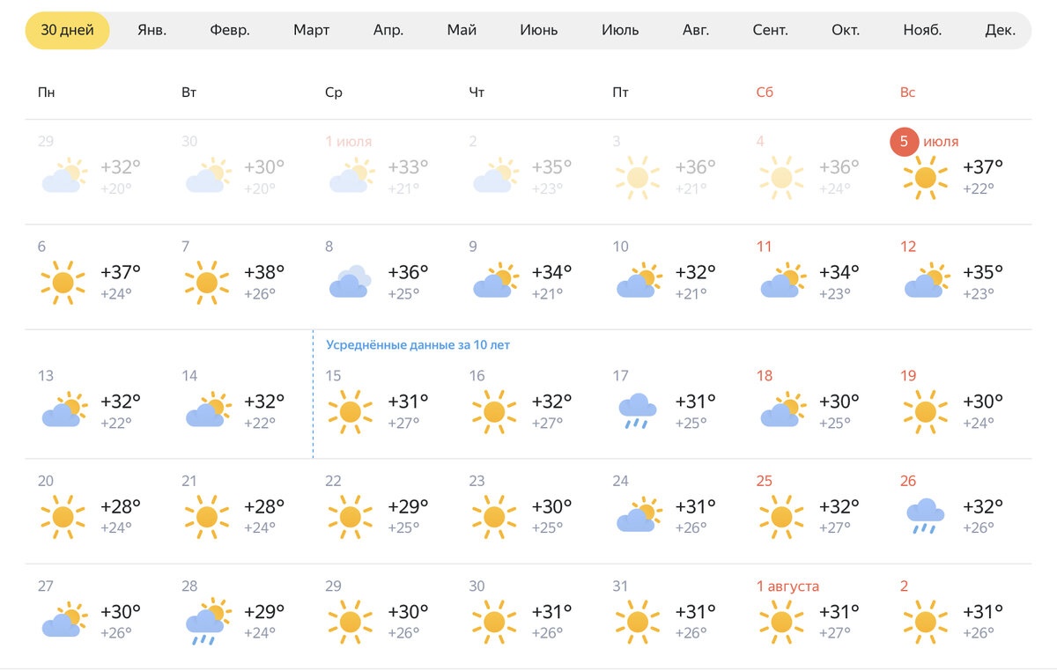Click the faded cloud icon on day 29
This screenshot has width=1057, height=671.
(x=63, y=176)
